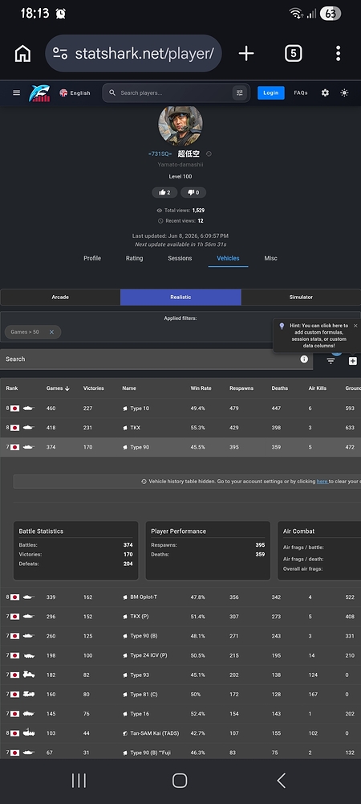Select Realistic game mode
This screenshot has width=361, height=804.
point(180,297)
